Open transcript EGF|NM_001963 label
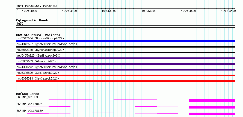 coord(27,97)
